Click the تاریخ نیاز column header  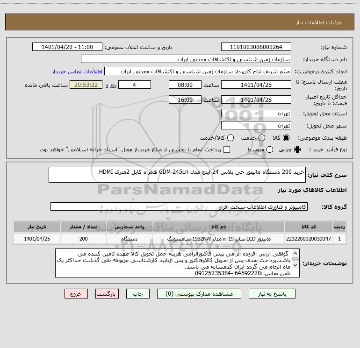point(37,227)
